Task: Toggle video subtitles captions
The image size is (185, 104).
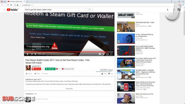Action: [x=100, y=54]
